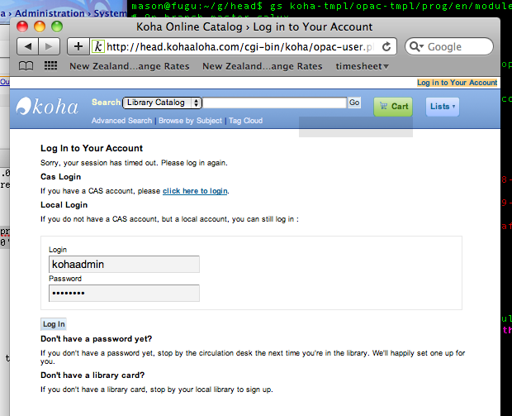Screen dimensions: 512x416
Task: Open Advanced Search link
Action: point(121,121)
